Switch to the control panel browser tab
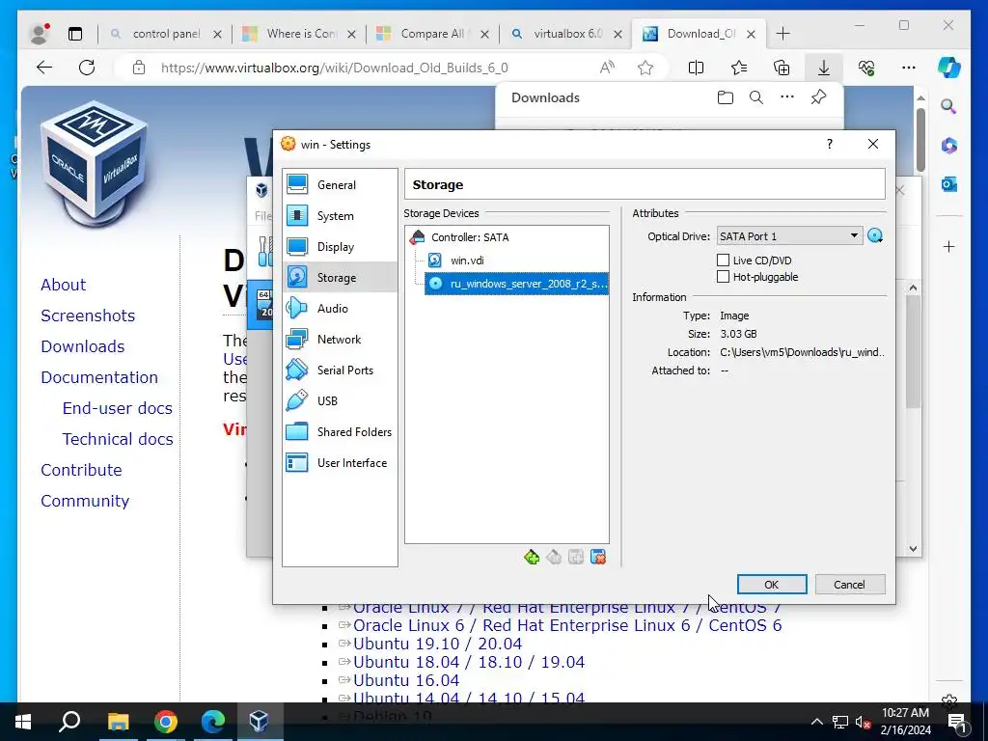The image size is (988, 741). click(166, 34)
